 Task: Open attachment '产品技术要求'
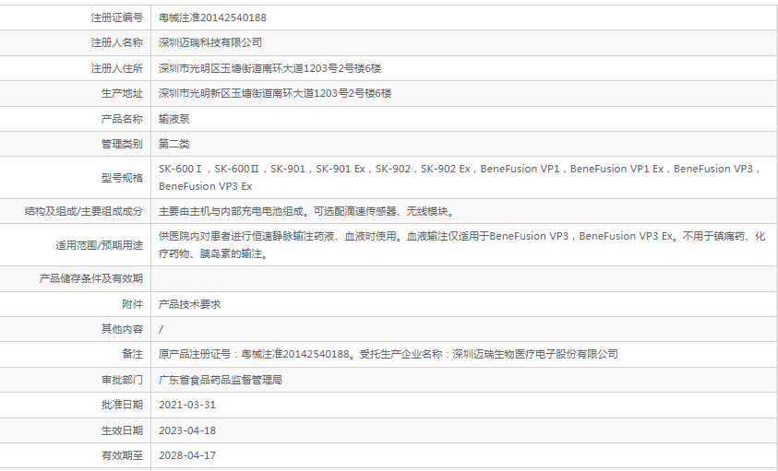(189, 304)
